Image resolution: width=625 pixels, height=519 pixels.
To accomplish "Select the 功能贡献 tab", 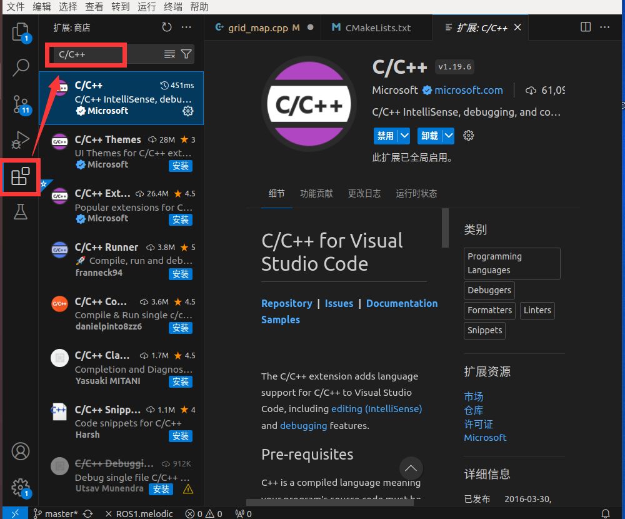I will [x=316, y=193].
